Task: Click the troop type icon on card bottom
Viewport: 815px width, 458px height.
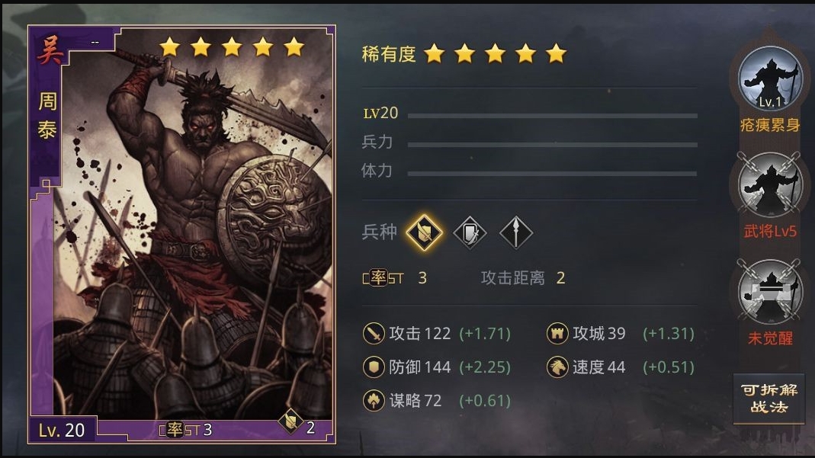Action: (x=290, y=421)
